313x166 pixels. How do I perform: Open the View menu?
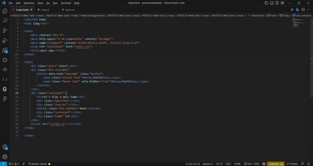(x=40, y=3)
